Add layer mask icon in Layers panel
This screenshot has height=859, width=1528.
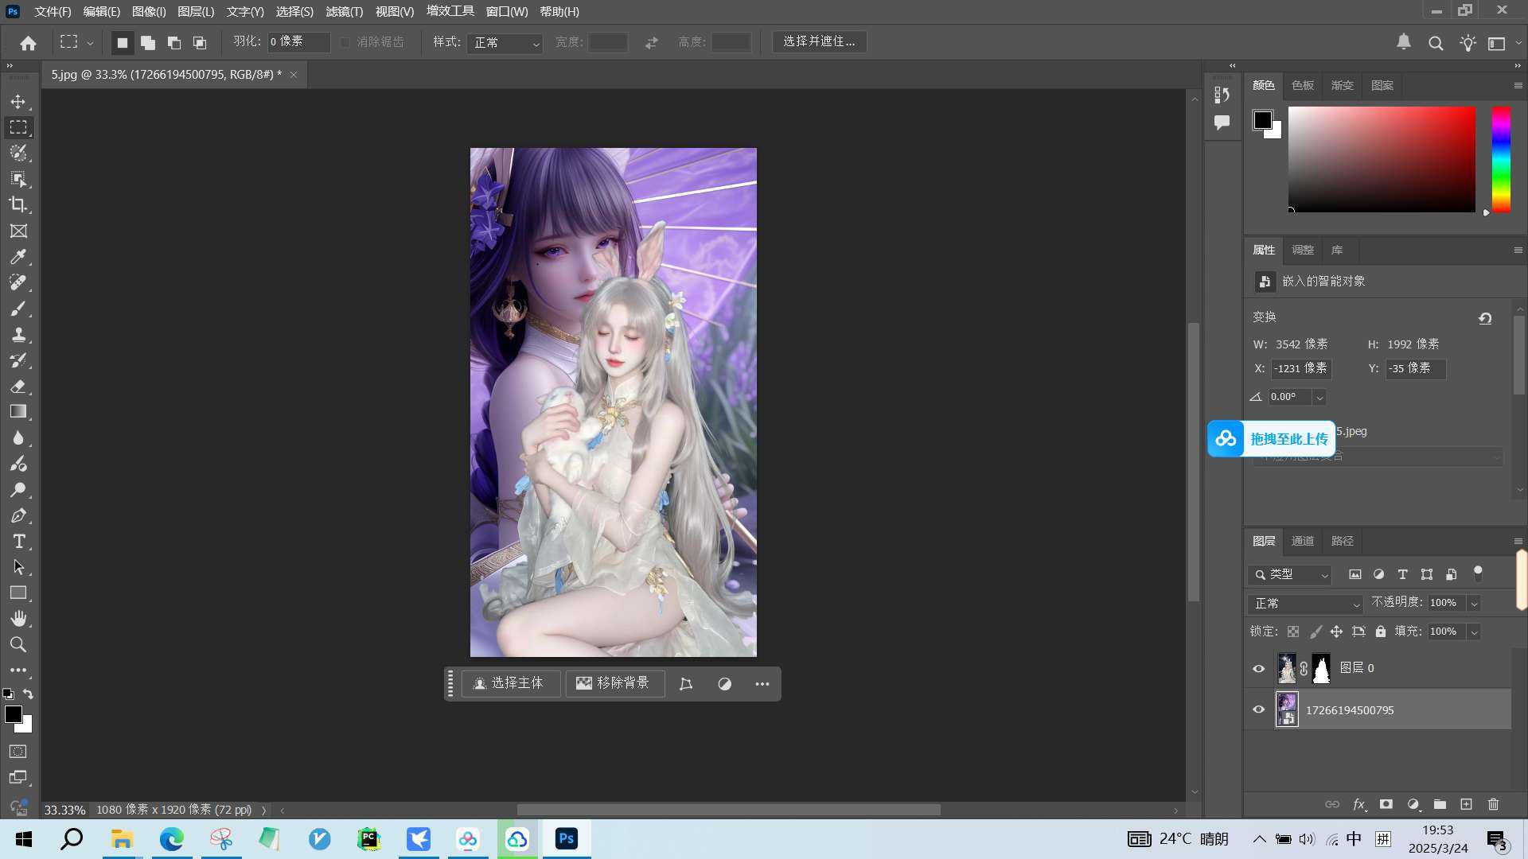click(1386, 804)
